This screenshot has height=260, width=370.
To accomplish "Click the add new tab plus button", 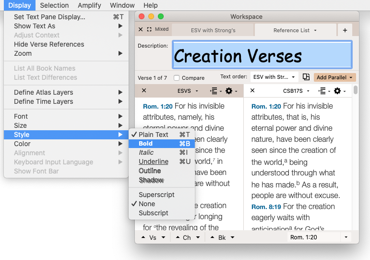I will click(345, 30).
